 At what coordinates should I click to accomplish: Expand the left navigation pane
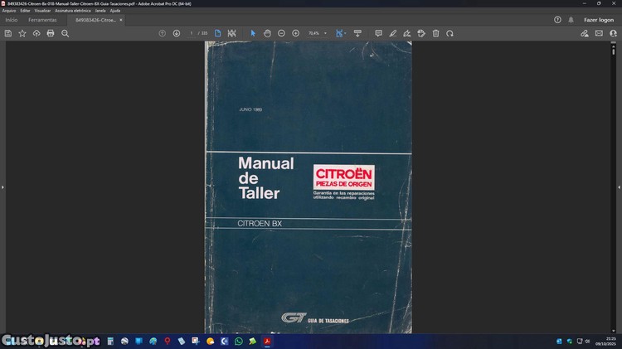click(2, 187)
